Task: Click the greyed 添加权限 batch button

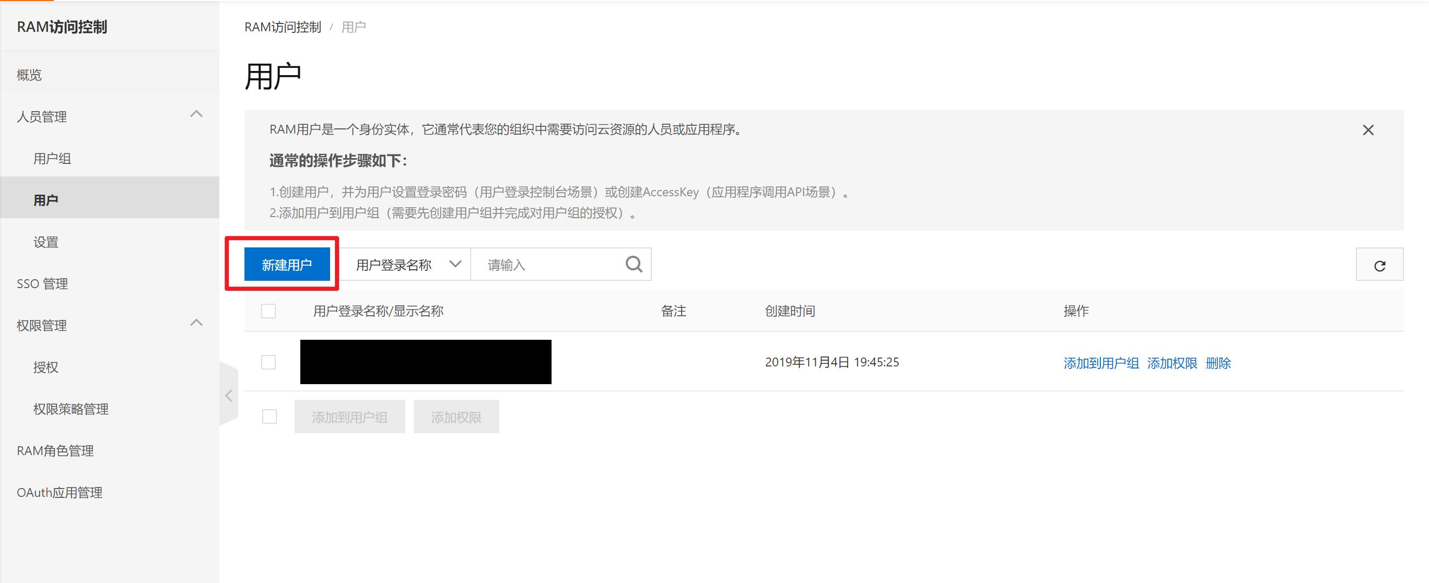Action: [x=456, y=417]
